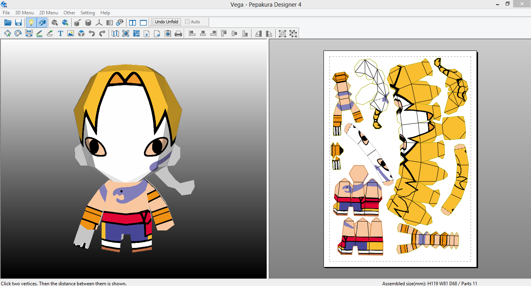Select the move parts tool
This screenshot has height=286, width=531.
click(8, 33)
